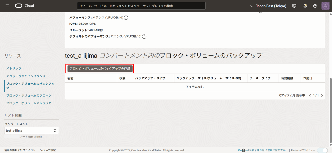This screenshot has height=153, width=332.
Task: Go to the previous page arrow
Action: 310,95
